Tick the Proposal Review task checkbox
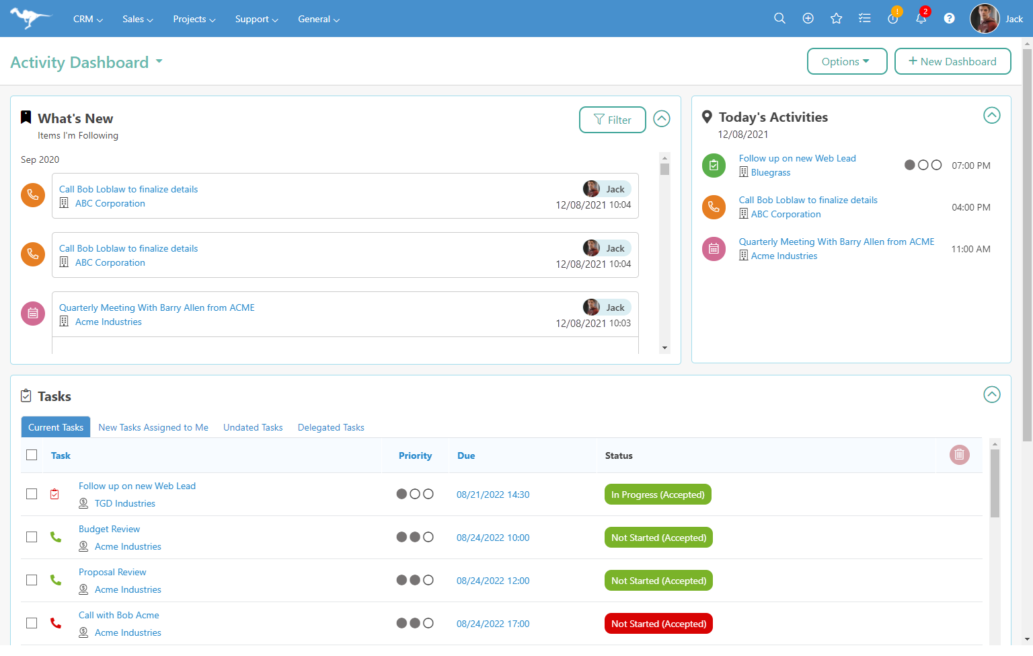1033x656 pixels. coord(32,580)
